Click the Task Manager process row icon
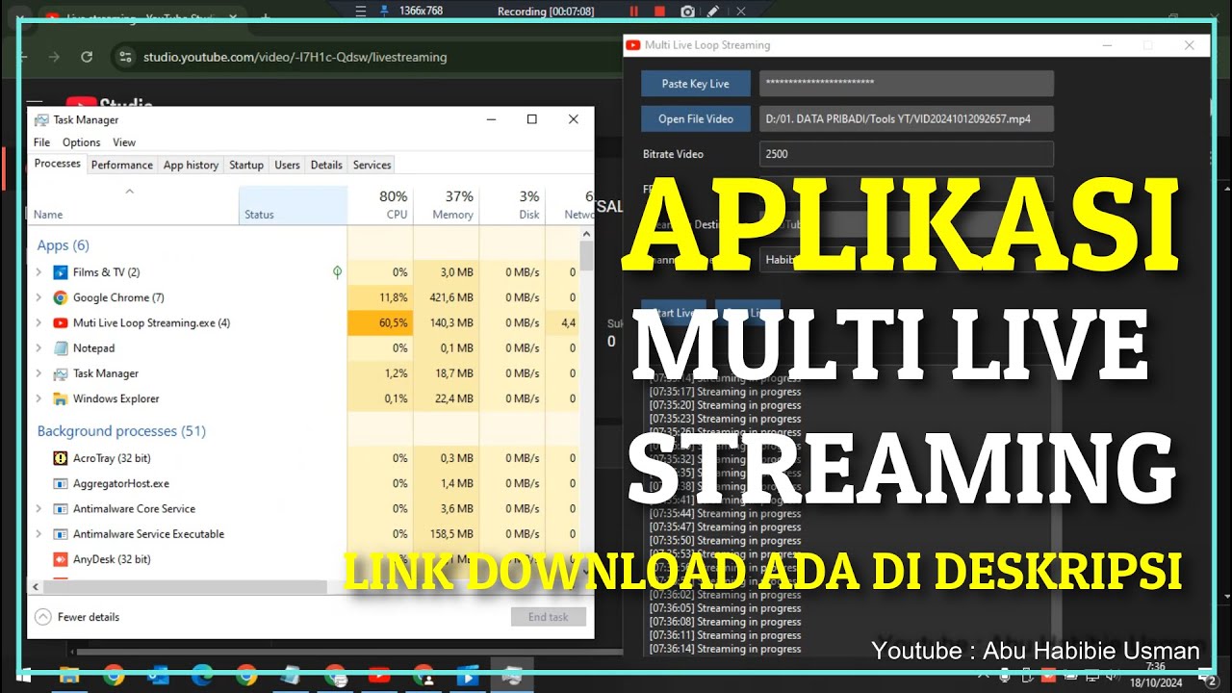 [61, 372]
